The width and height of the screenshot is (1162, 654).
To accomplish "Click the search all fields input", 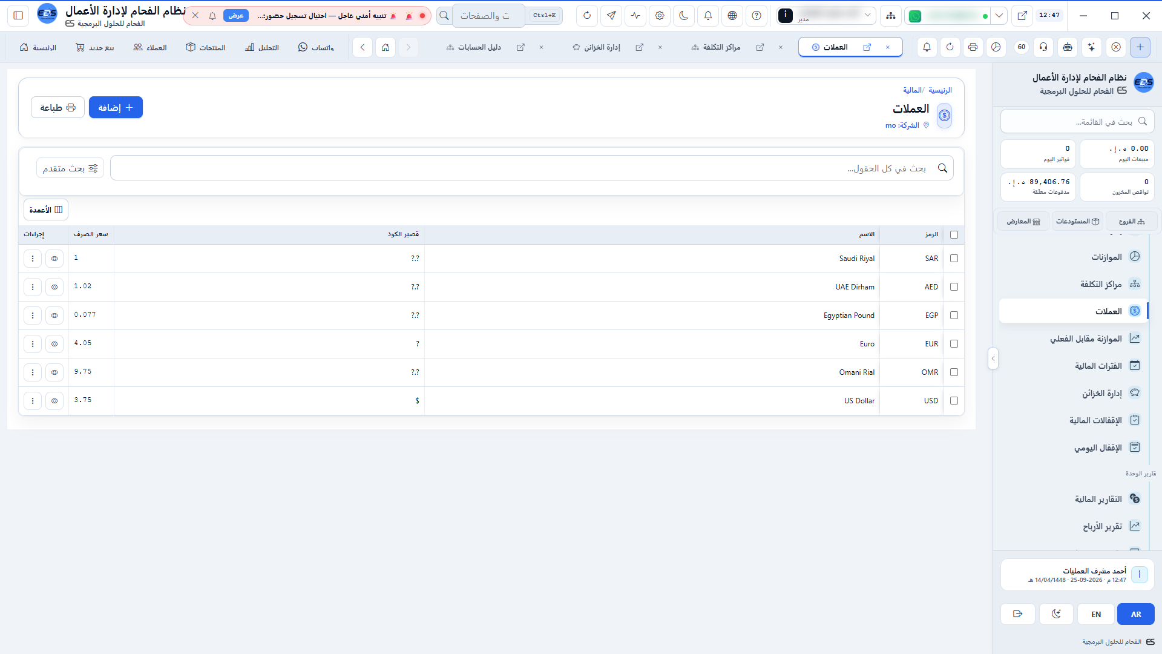I will (531, 168).
